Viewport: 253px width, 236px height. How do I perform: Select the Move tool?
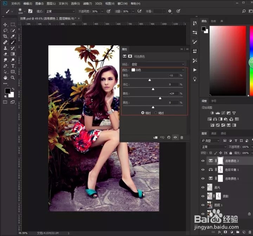[5, 25]
